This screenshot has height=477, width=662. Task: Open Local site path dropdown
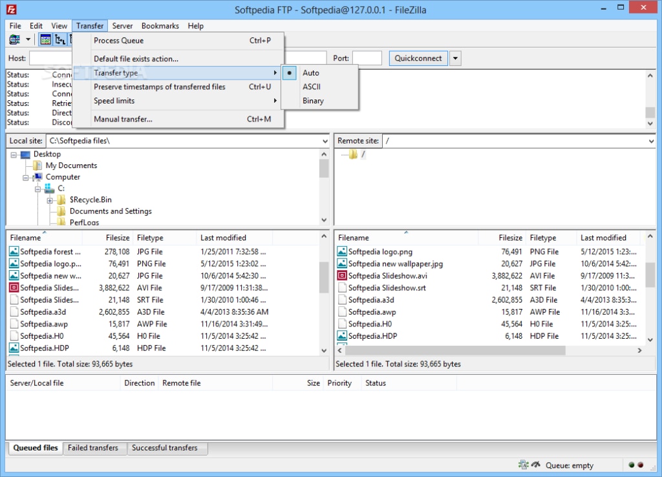(325, 141)
